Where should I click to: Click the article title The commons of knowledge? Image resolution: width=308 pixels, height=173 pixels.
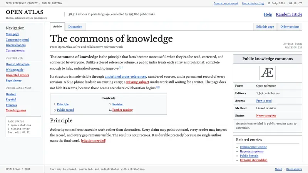click(x=111, y=38)
